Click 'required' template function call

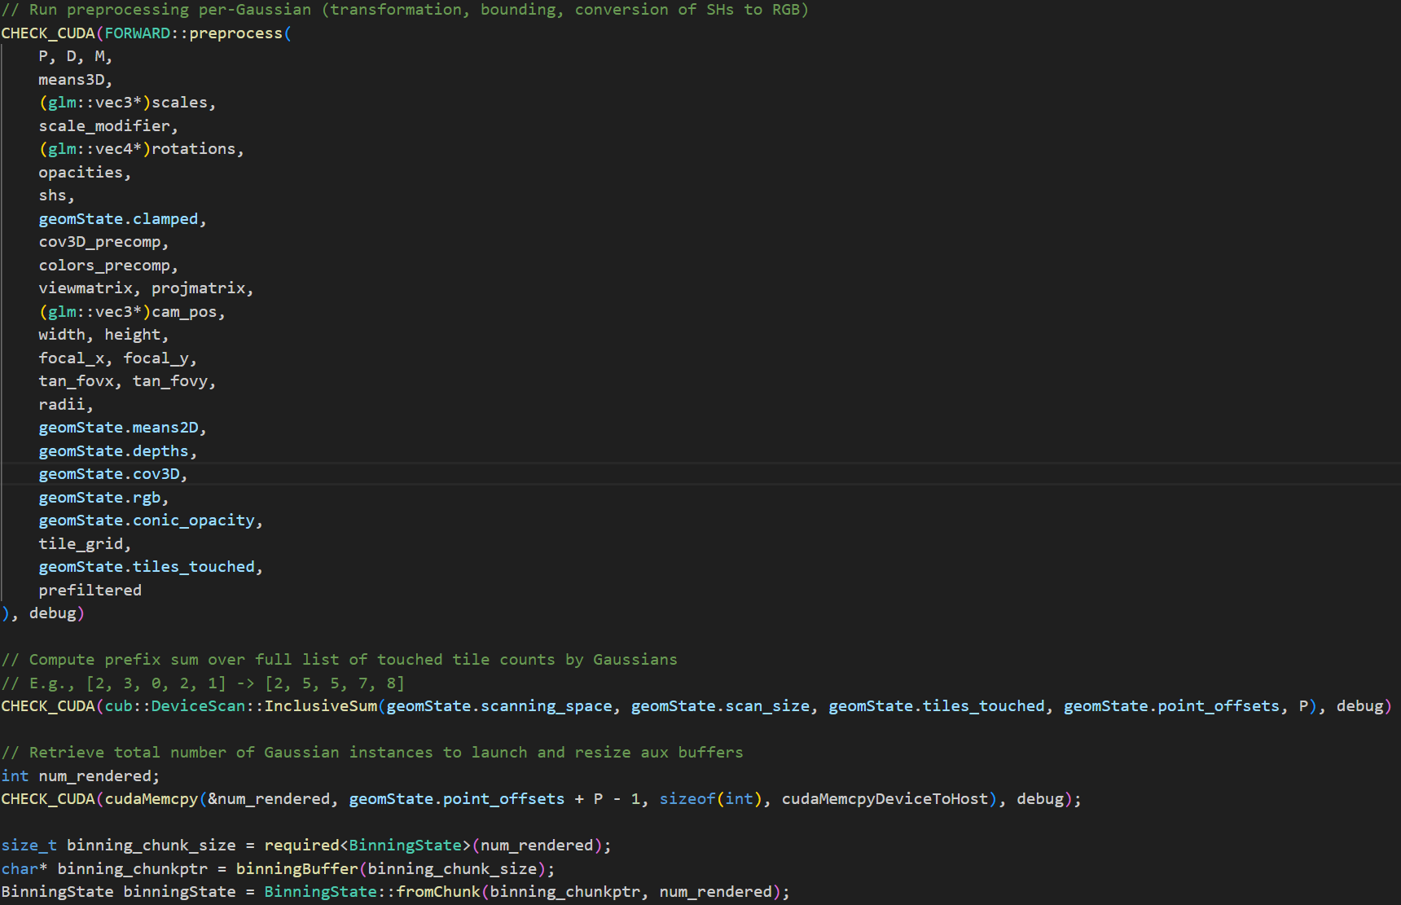point(302,846)
